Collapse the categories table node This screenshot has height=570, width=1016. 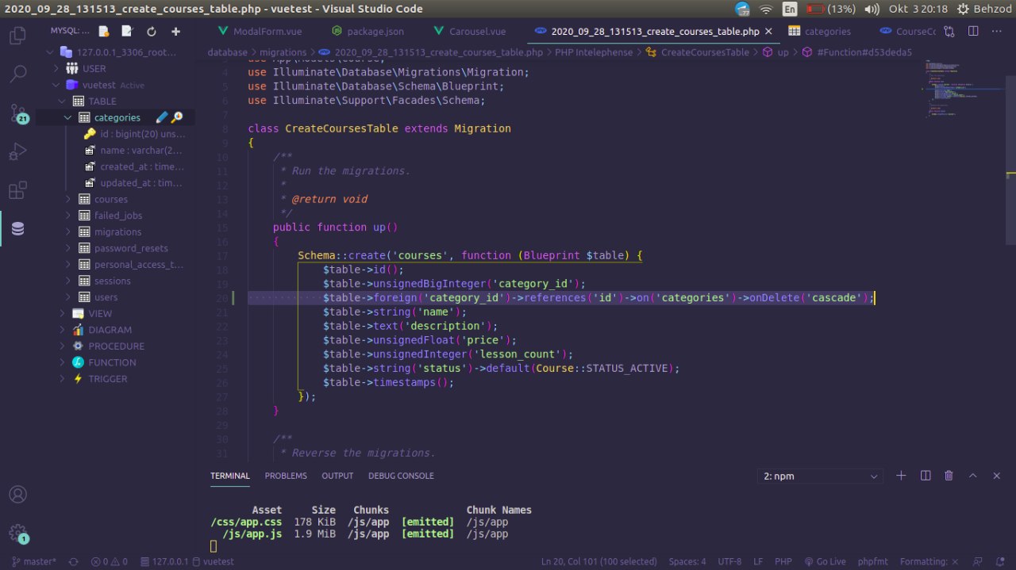(x=68, y=117)
